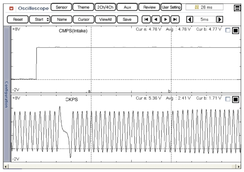Increase time base with right arrow
This screenshot has width=244, height=172.
(220, 19)
